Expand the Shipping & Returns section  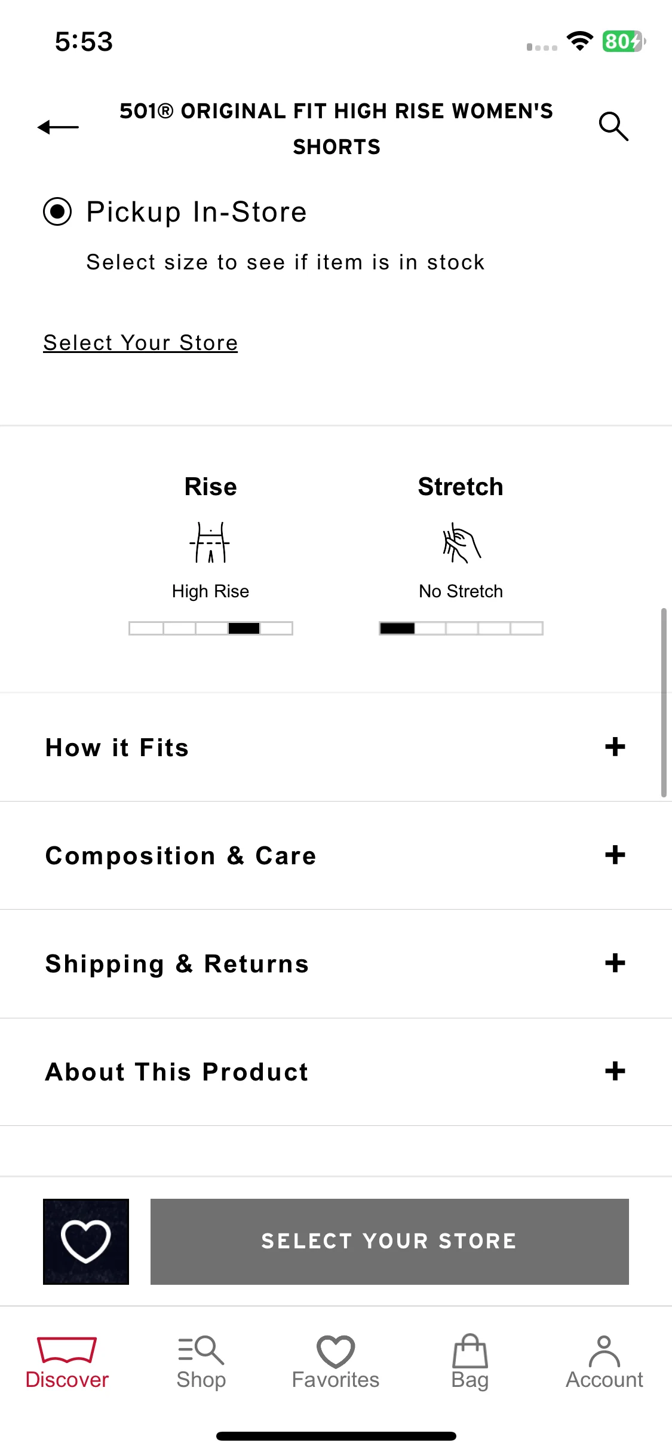tap(336, 963)
